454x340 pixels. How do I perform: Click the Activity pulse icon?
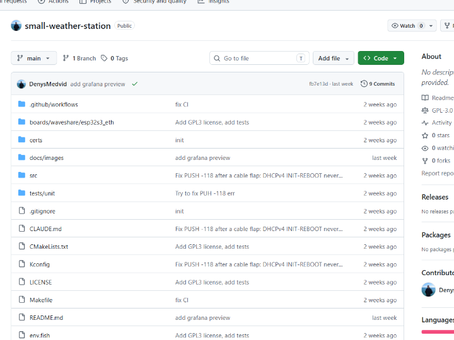point(425,123)
